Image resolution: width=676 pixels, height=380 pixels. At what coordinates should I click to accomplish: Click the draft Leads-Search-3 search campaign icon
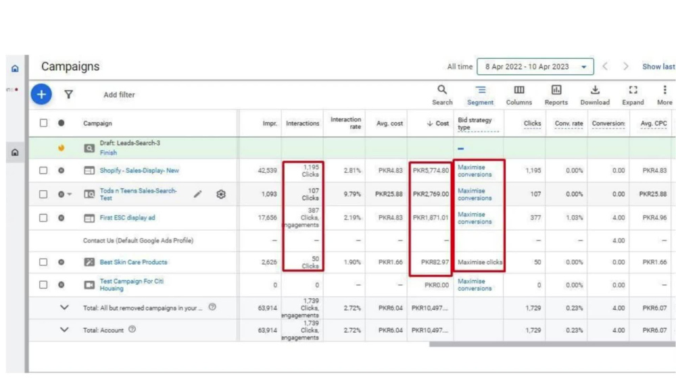[89, 148]
